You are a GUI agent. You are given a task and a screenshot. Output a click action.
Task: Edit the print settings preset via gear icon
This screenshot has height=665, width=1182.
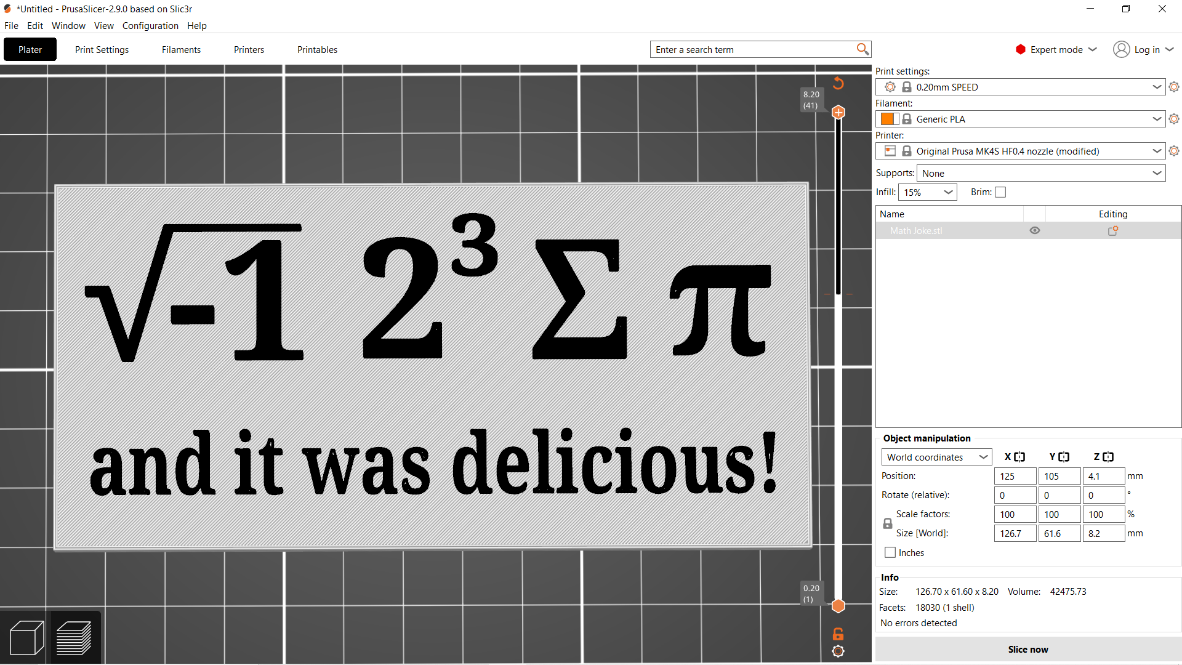1174,87
